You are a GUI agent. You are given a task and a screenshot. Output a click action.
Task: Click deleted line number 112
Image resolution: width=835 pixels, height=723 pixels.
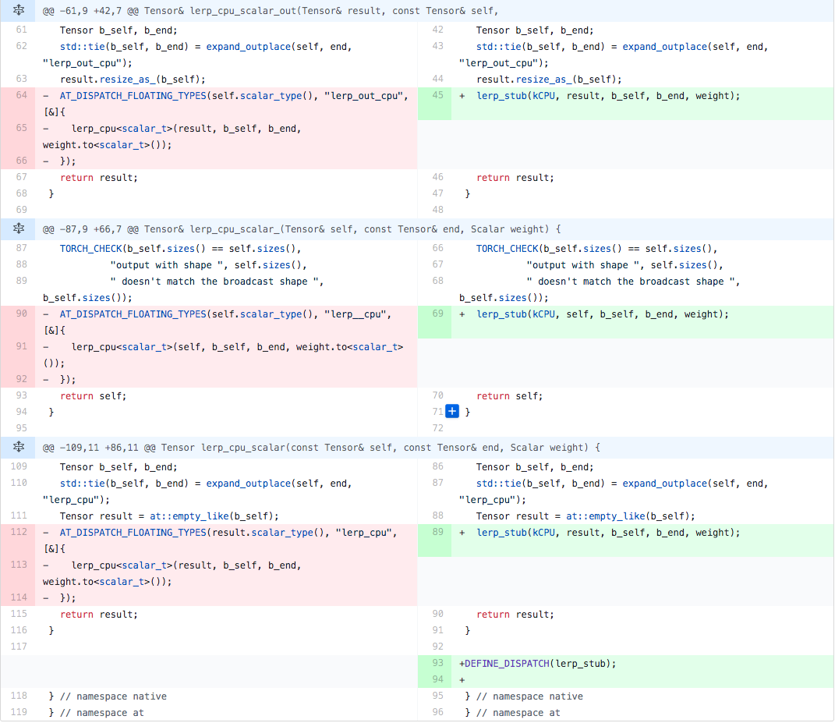point(21,533)
